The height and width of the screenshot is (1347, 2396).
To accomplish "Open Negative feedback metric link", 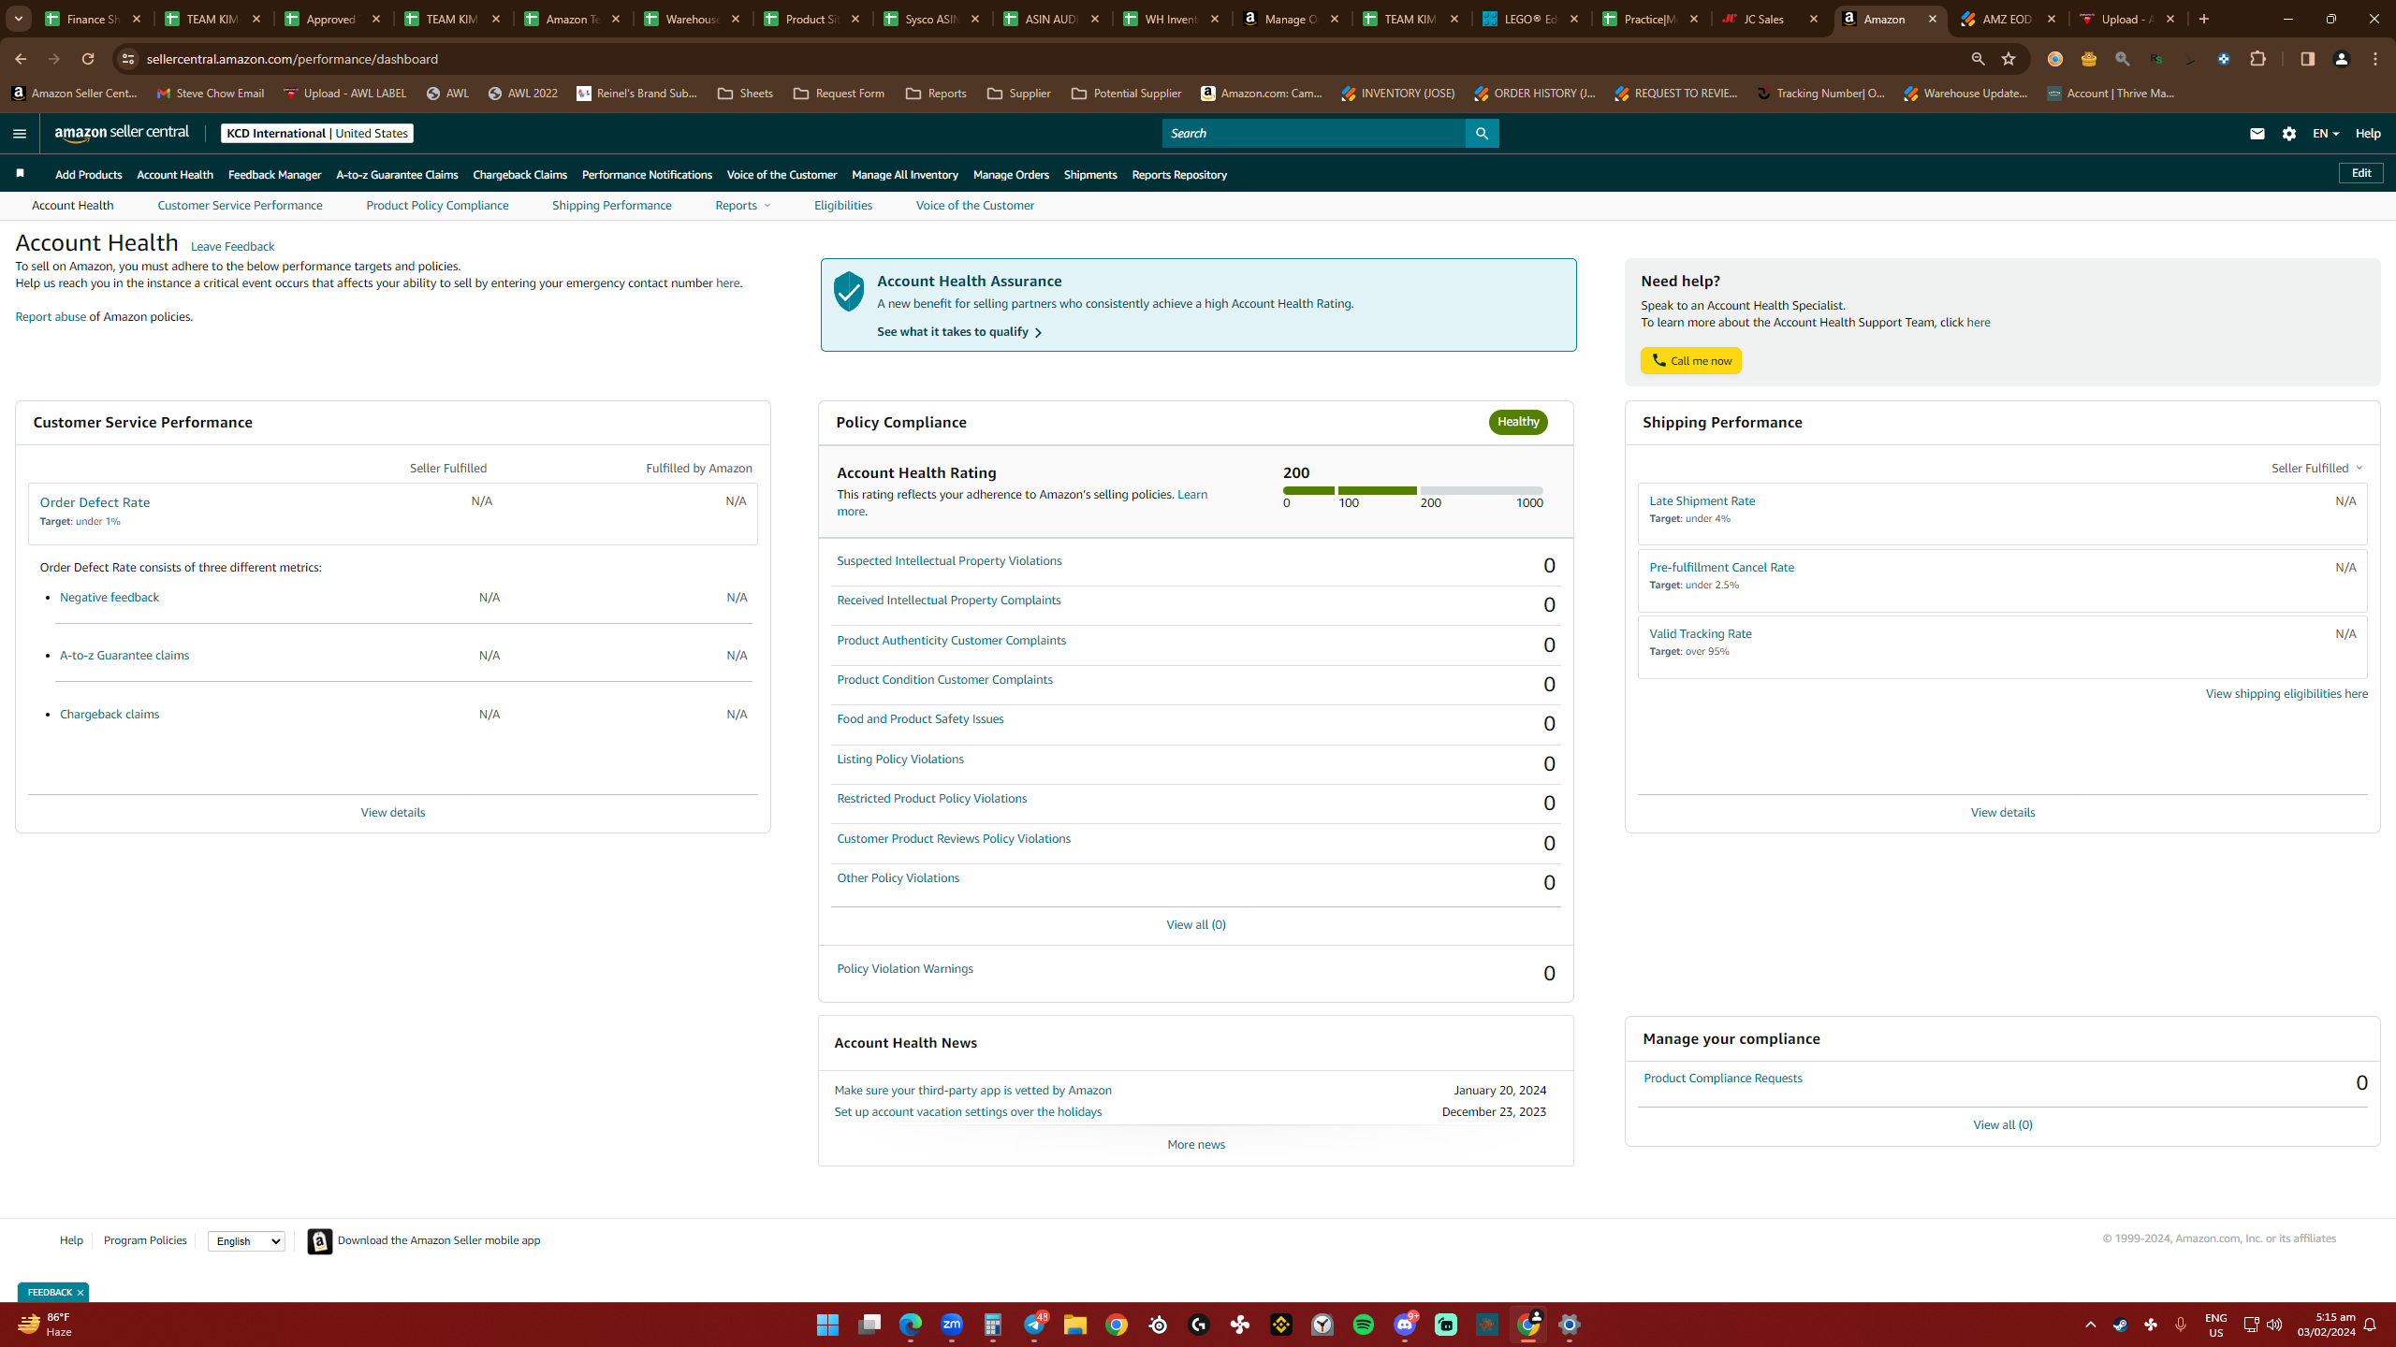I will click(110, 598).
